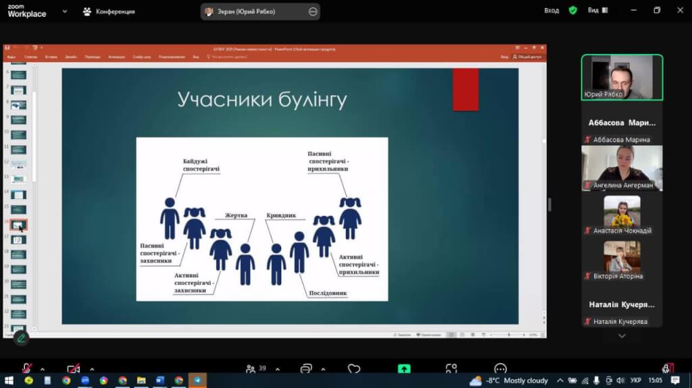Screen dimensions: 692x388
Task: Open the Telegram app on taskbar
Action: pyautogui.click(x=197, y=381)
